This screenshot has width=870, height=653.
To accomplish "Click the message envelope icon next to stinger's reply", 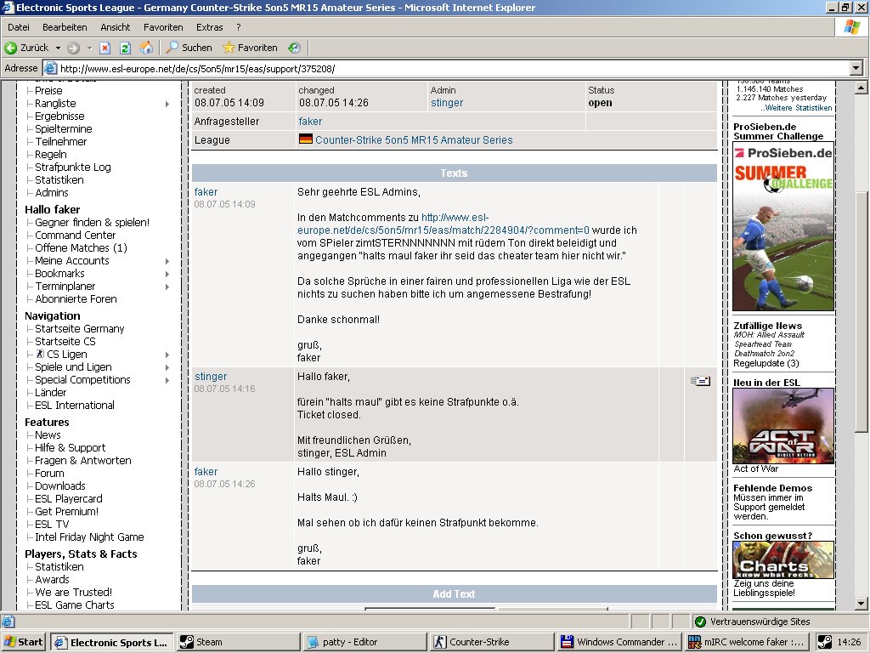I will click(x=700, y=381).
